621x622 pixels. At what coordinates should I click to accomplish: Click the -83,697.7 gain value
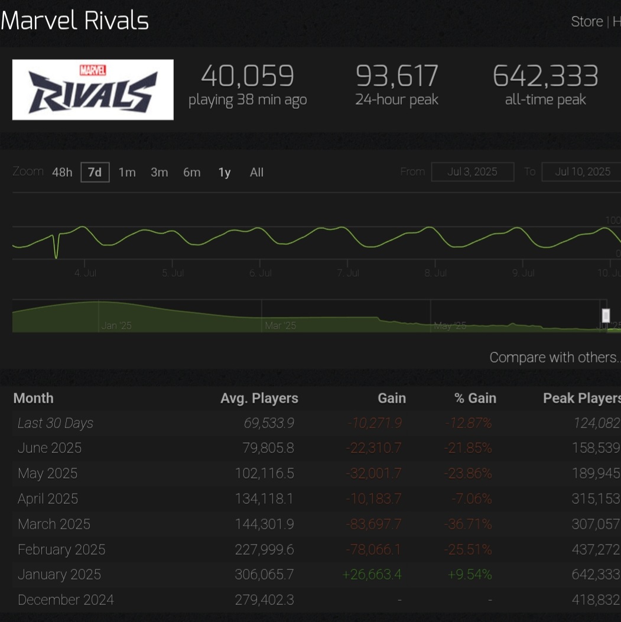pos(373,524)
